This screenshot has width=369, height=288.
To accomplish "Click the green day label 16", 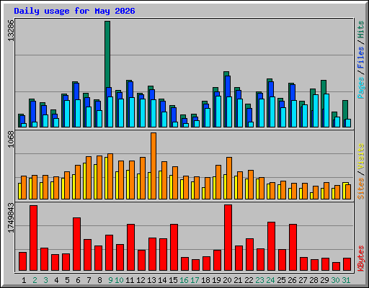I will coord(184,280).
